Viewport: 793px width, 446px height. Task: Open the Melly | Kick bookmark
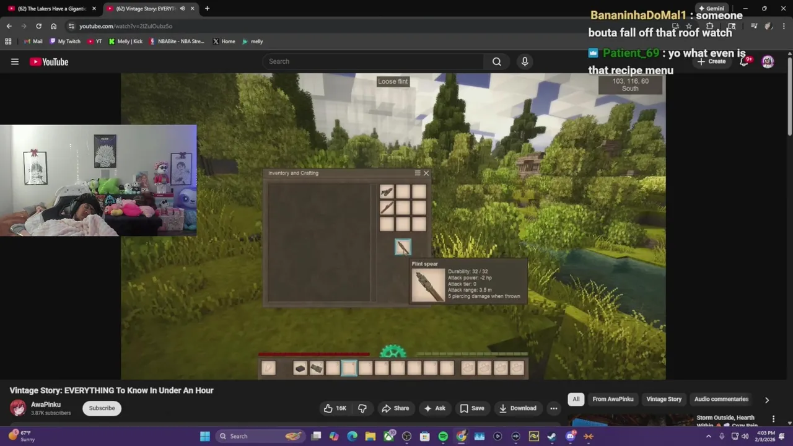126,42
